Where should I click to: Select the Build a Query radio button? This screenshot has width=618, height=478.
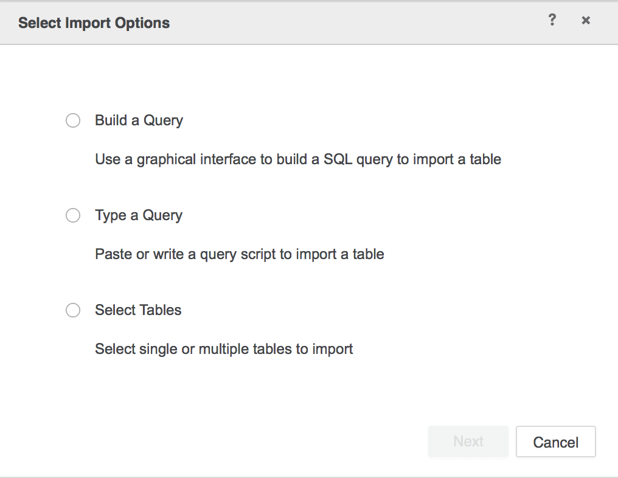pyautogui.click(x=73, y=120)
